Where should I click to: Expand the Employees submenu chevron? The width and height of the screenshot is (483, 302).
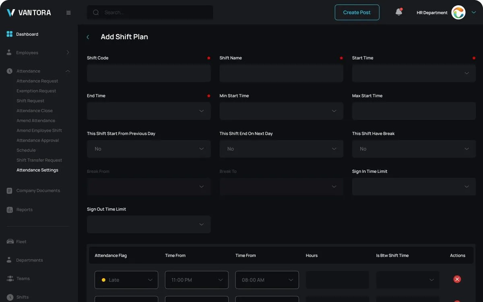(x=68, y=52)
